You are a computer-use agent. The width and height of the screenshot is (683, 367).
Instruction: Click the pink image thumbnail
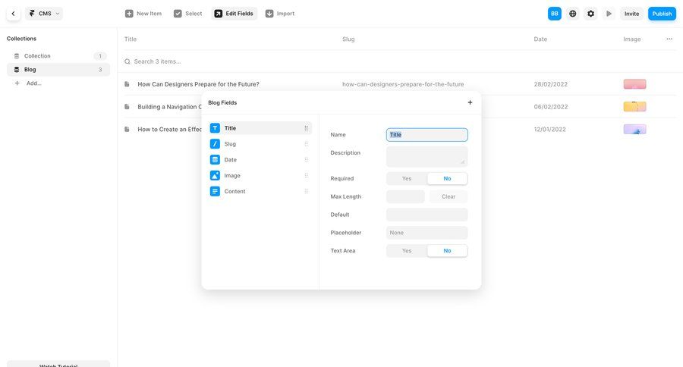[634, 84]
